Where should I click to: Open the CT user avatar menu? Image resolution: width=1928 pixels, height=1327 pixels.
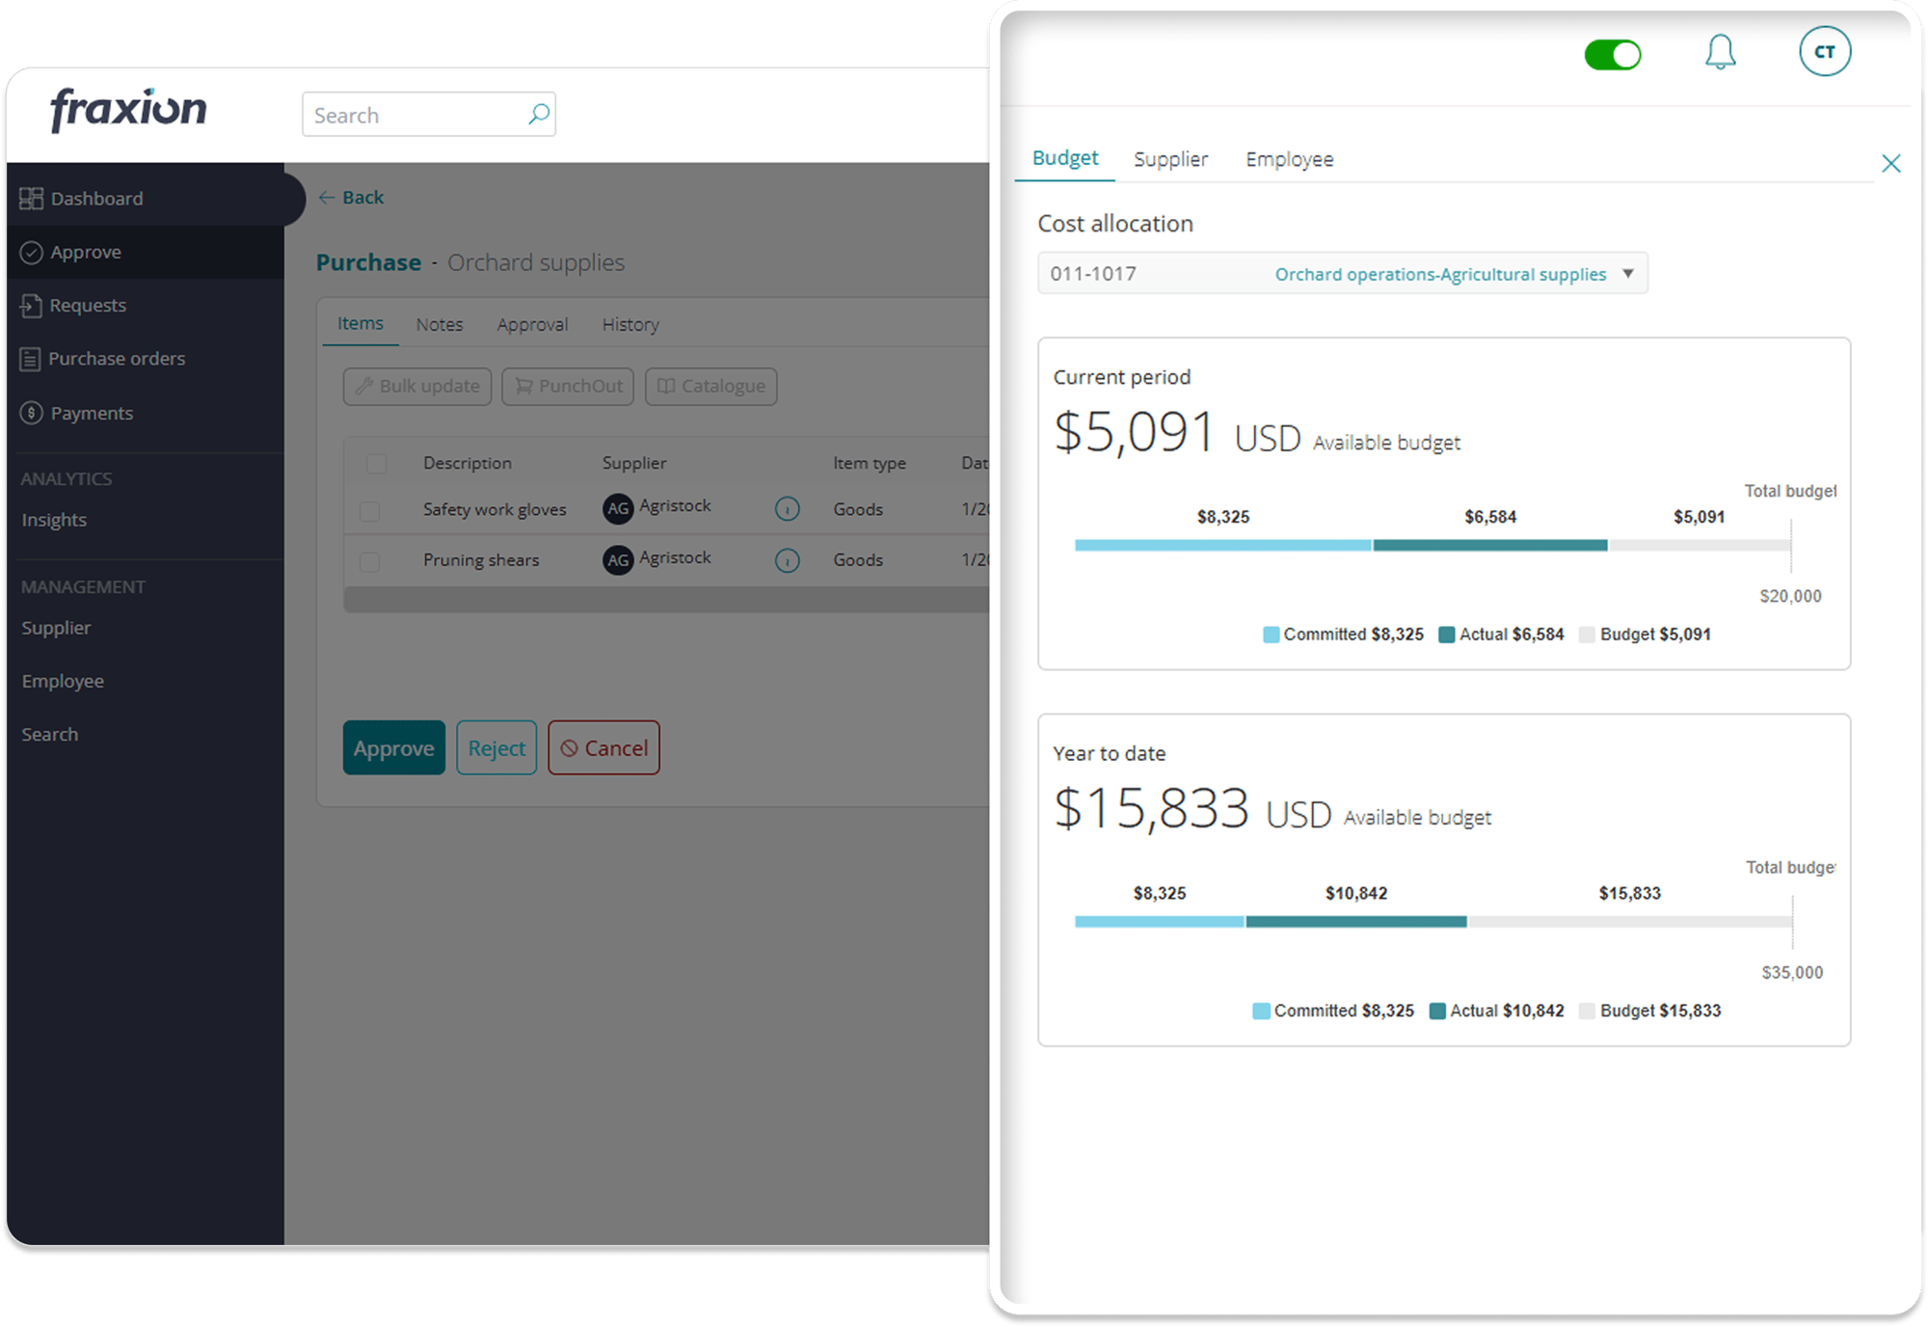coord(1823,53)
